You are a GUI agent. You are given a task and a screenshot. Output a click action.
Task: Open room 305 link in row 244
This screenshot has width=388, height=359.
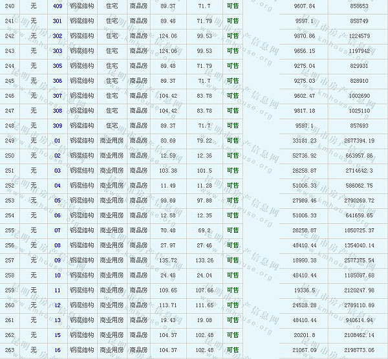58,66
